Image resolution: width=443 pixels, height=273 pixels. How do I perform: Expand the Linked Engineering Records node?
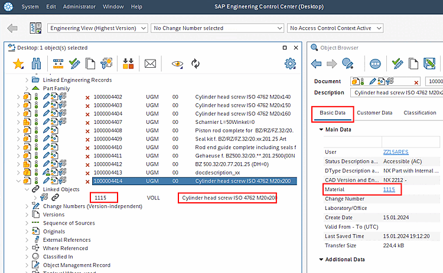pos(27,80)
